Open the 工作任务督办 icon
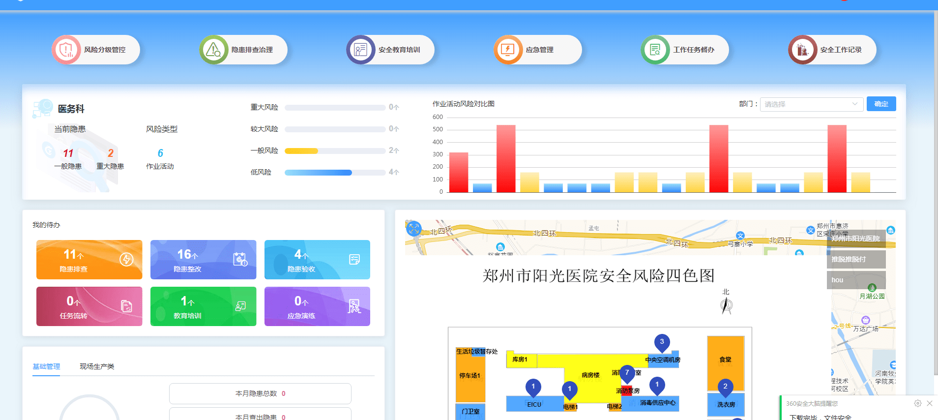 pyautogui.click(x=655, y=50)
